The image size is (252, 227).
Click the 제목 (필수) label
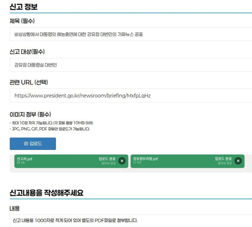point(25,21)
